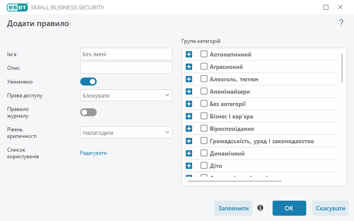The height and width of the screenshot is (221, 354).
Task: Click the Заповнити button
Action: [233, 208]
